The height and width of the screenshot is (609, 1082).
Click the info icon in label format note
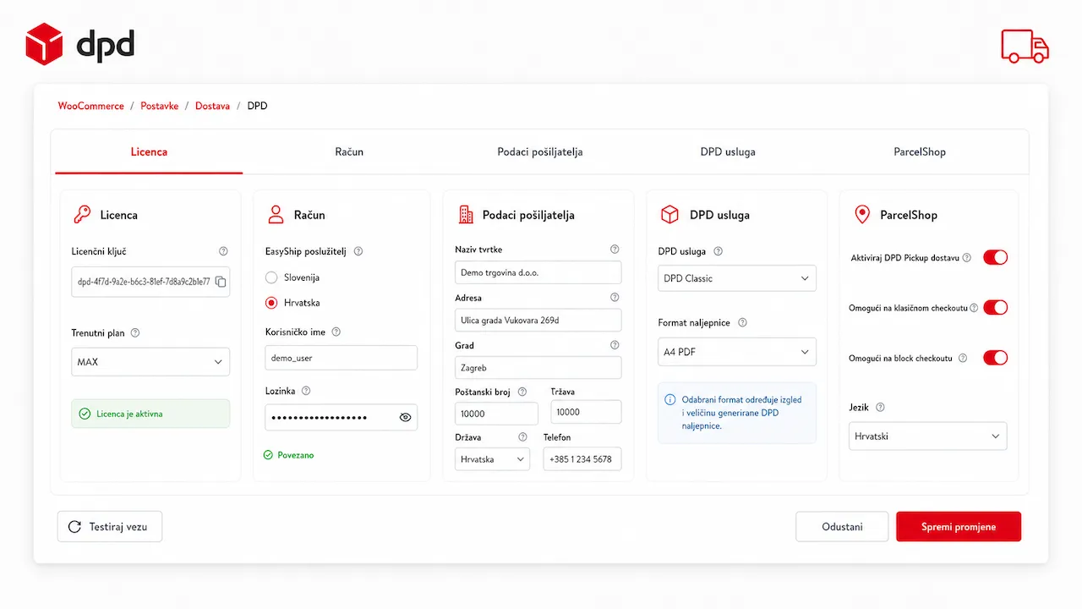670,399
